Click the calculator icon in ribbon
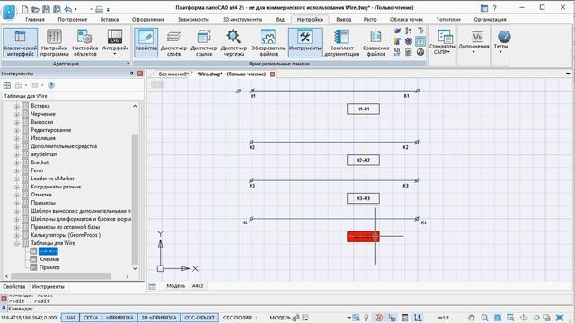The height and width of the screenshot is (323, 575). (409, 52)
